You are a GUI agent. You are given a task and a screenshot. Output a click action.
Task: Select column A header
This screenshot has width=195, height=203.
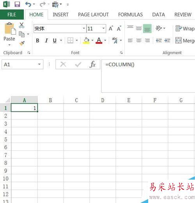pos(24,100)
